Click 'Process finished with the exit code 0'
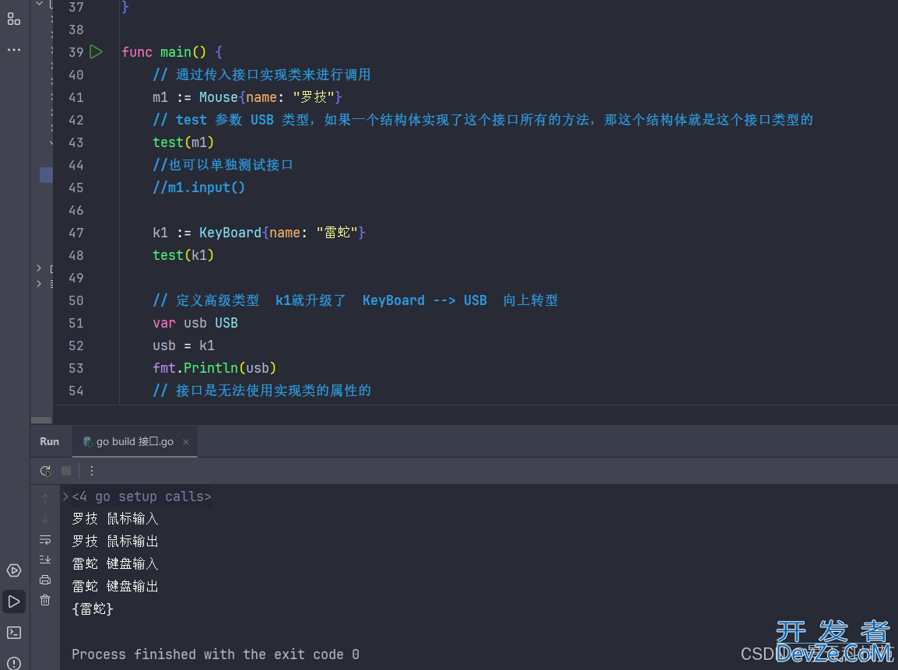898x670 pixels. [216, 654]
